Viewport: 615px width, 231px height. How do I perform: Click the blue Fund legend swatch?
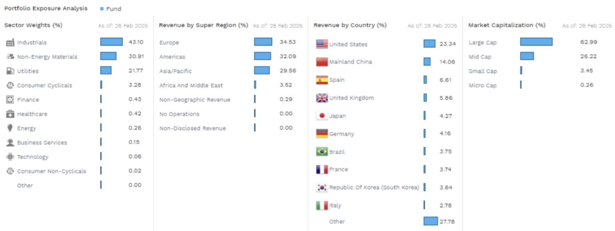(102, 9)
